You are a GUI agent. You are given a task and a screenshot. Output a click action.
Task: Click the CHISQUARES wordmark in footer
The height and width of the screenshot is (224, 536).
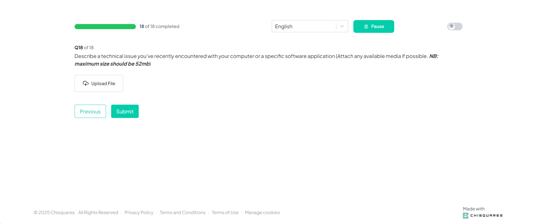click(x=486, y=216)
